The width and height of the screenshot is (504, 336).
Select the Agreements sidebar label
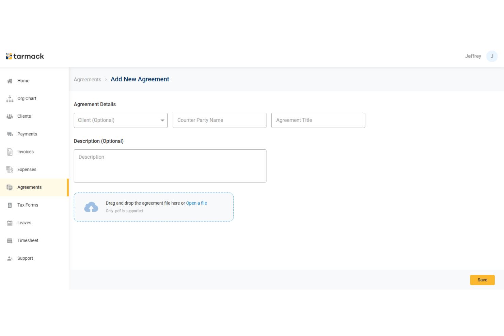29,187
